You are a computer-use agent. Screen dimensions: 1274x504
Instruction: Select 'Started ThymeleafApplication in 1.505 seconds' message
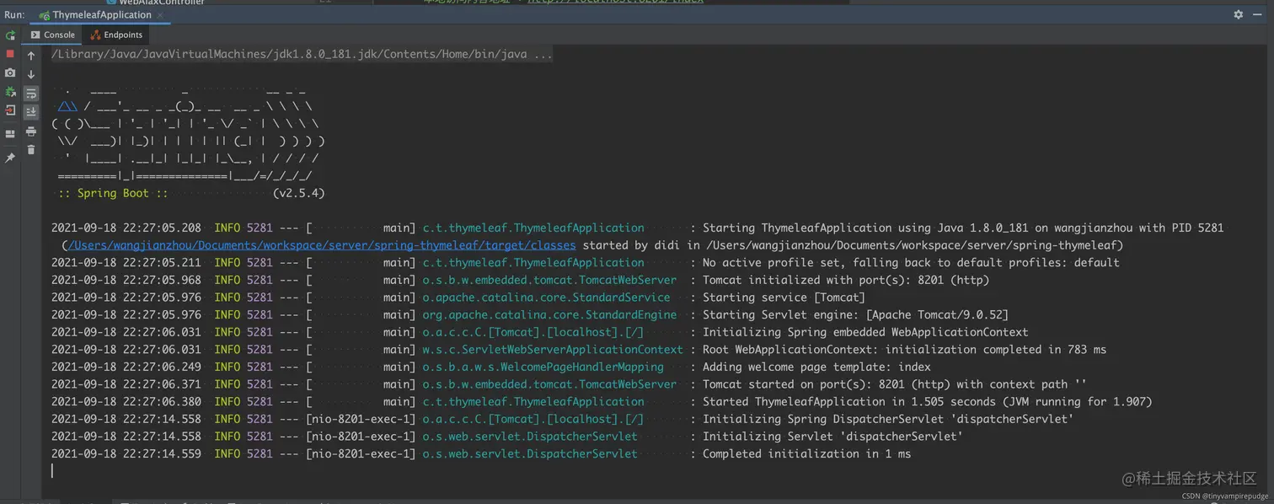[927, 401]
